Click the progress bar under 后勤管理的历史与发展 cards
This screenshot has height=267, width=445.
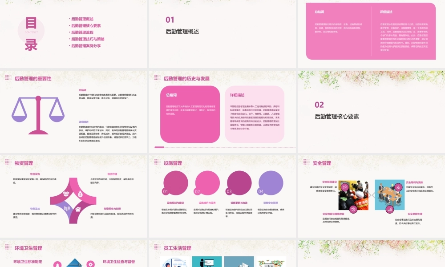coord(159,147)
